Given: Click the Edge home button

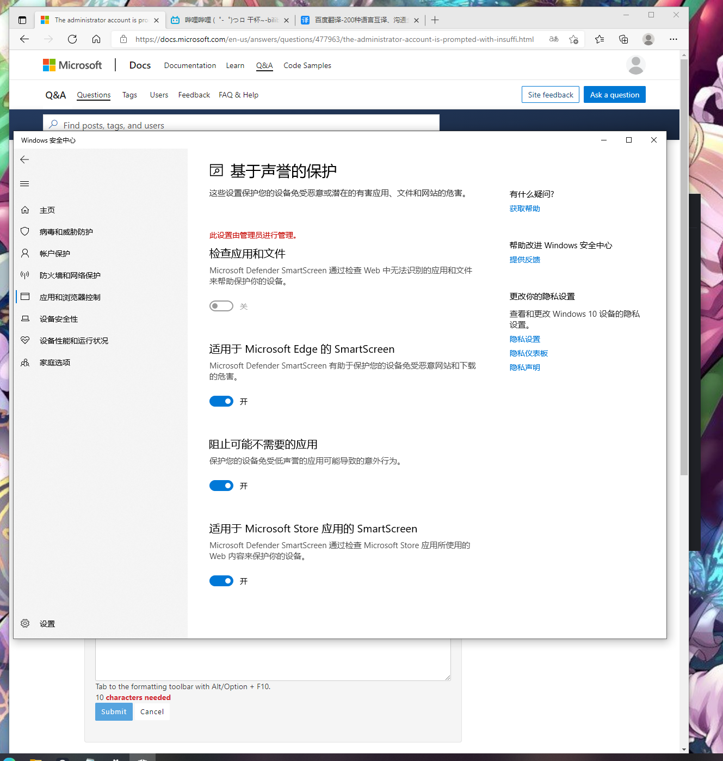Looking at the screenshot, I should point(96,39).
